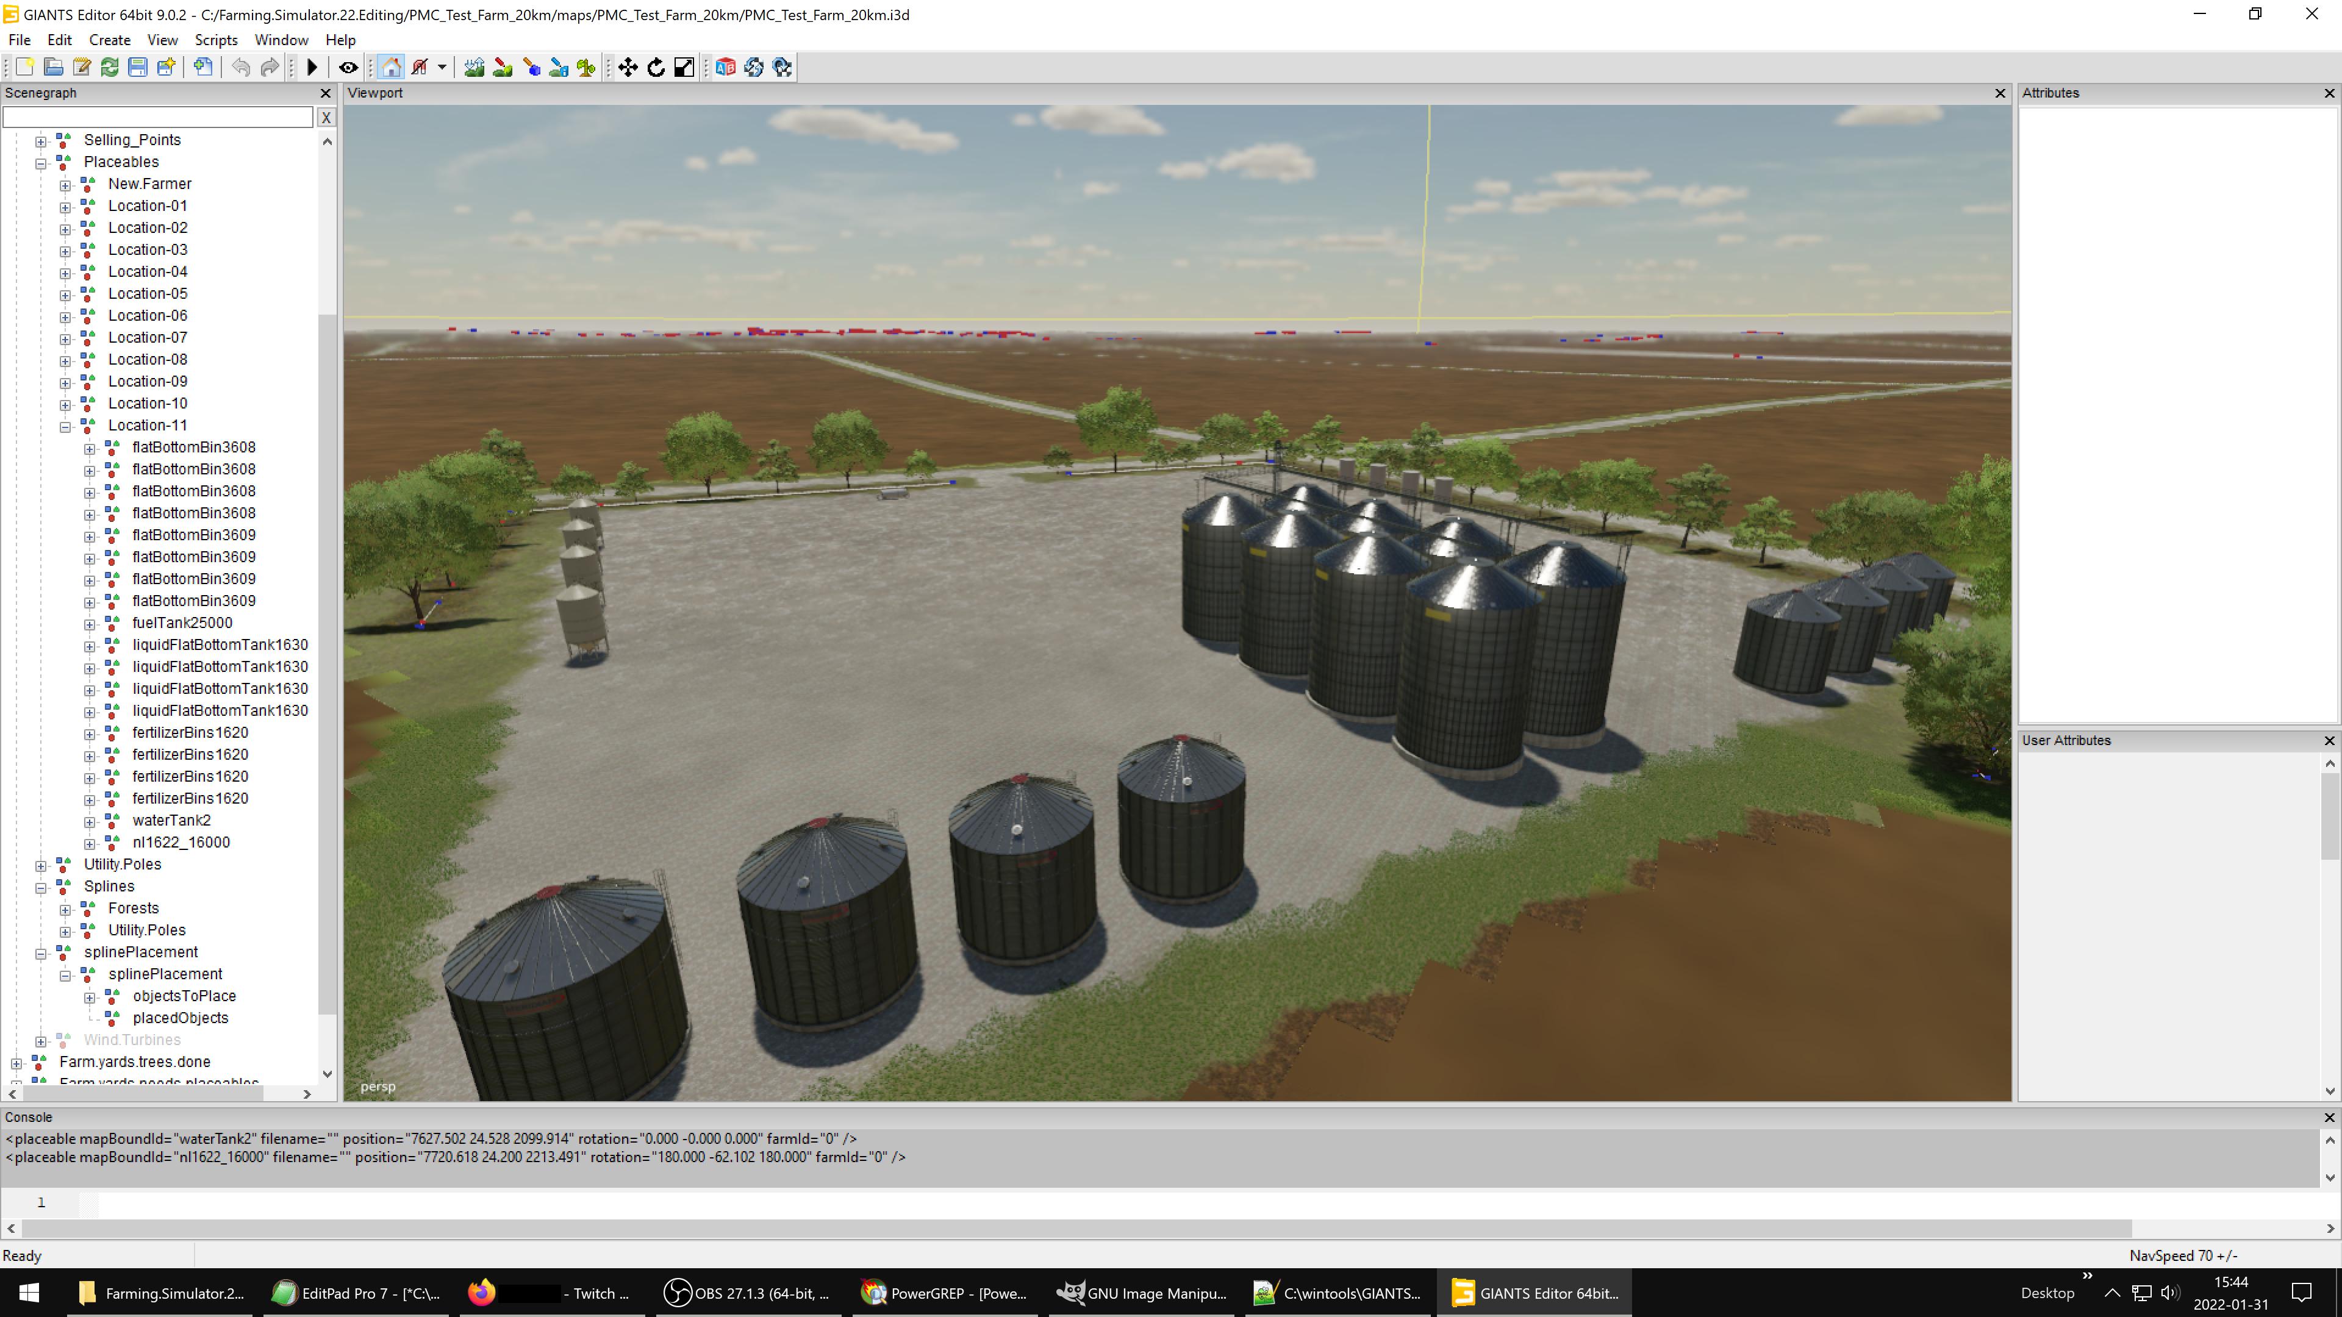Open the Scripts menu

[x=217, y=40]
